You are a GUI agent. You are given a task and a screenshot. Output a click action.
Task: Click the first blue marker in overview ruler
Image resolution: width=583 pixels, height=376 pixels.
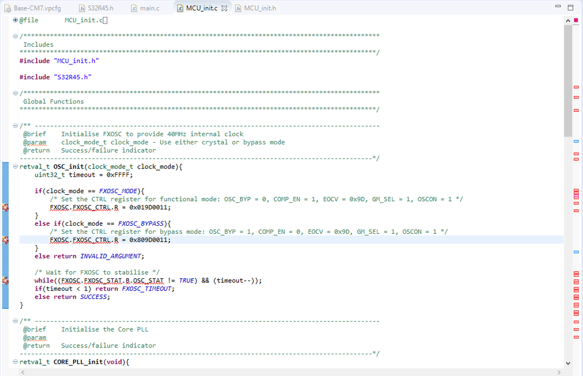point(576,142)
